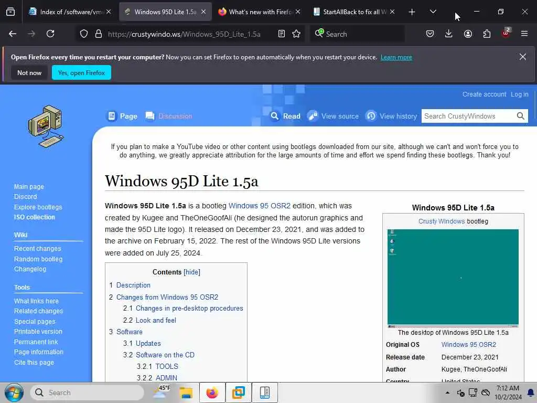
Task: Dismiss the Firefox startup notification
Action: click(x=523, y=57)
